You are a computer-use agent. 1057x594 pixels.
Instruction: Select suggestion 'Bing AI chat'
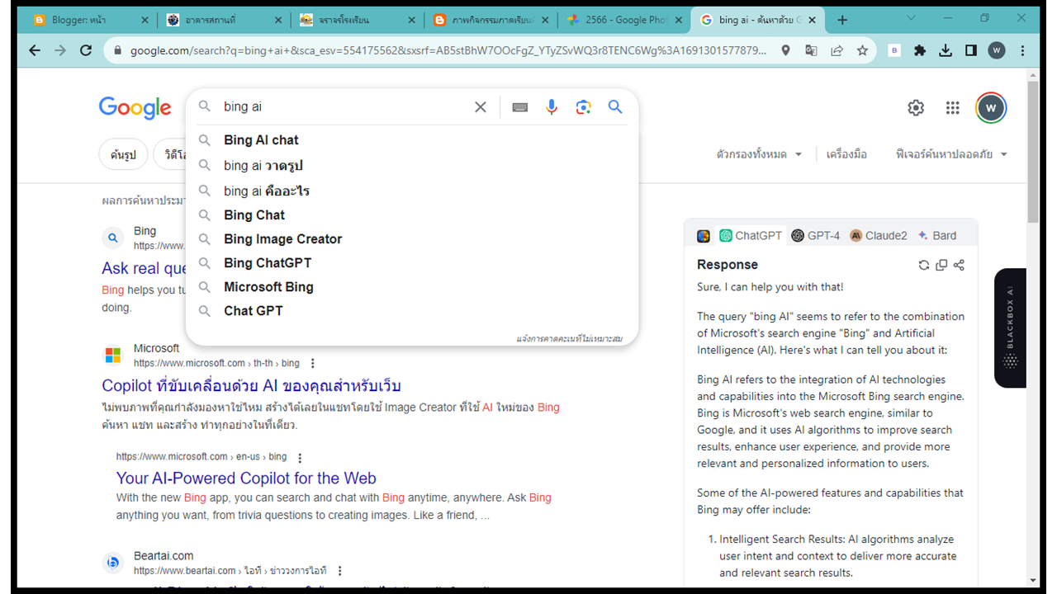point(412,140)
